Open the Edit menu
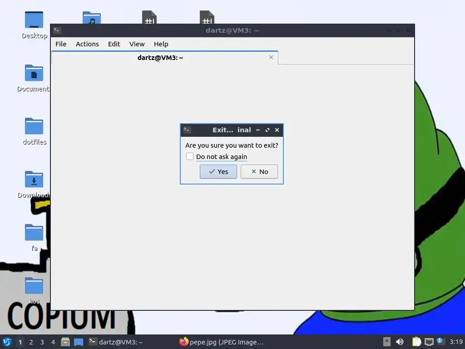Image resolution: width=465 pixels, height=349 pixels. coord(114,44)
